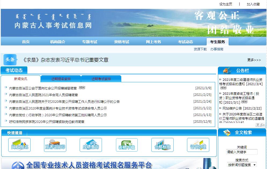This screenshot has height=169, width=267.
Task: Open the 准考证打印 icon
Action: [x=55, y=145]
